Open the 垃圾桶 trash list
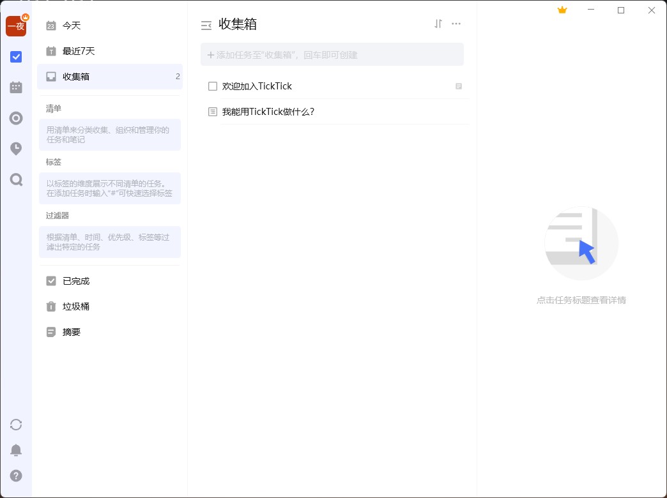The height and width of the screenshot is (498, 667). pyautogui.click(x=110, y=306)
